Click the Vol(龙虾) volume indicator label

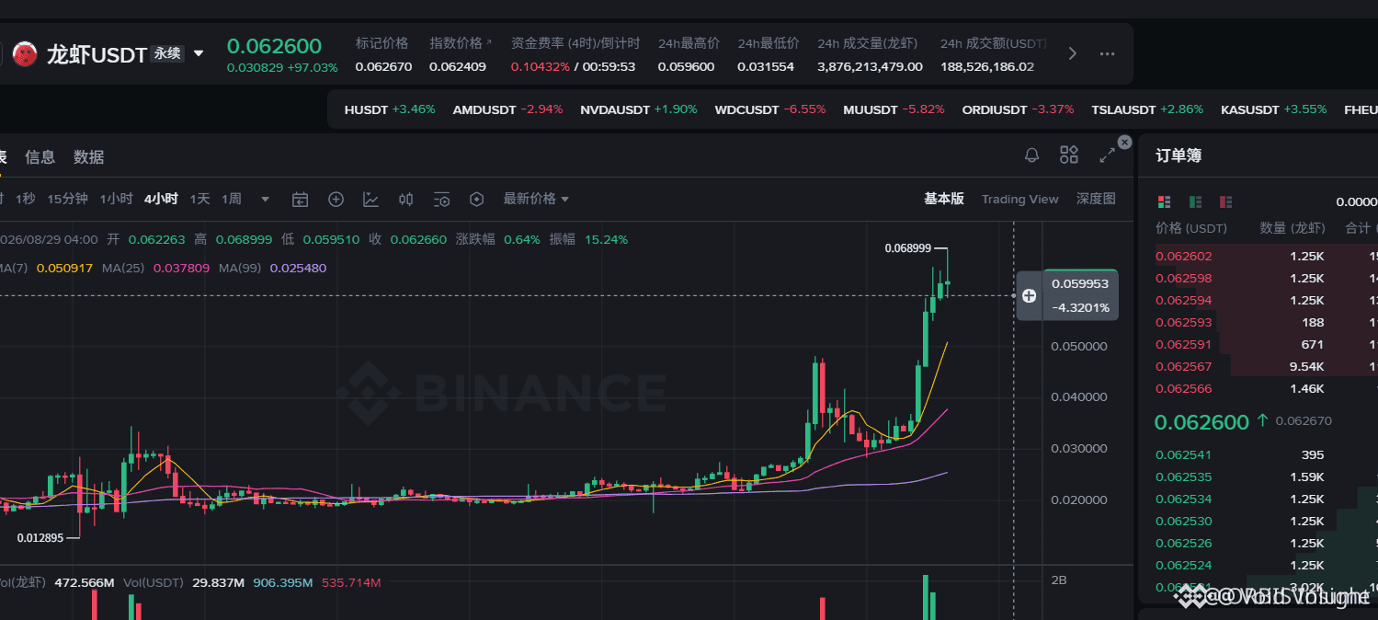pos(23,582)
